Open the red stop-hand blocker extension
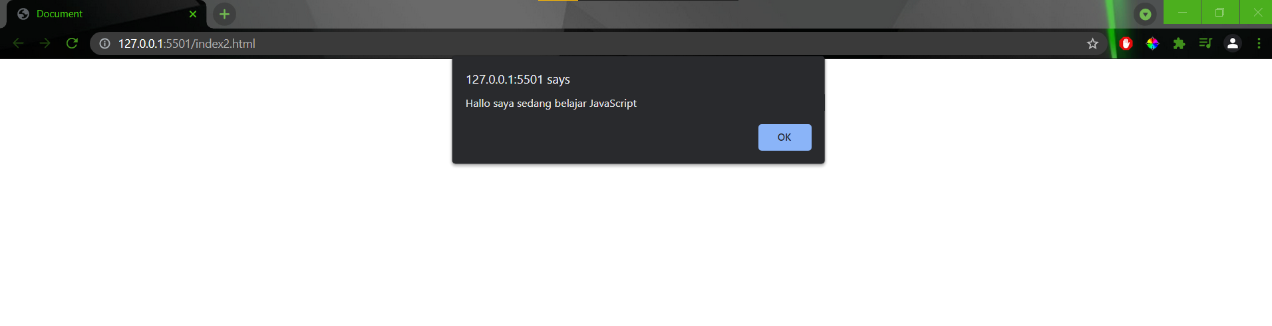The height and width of the screenshot is (326, 1272). point(1126,44)
